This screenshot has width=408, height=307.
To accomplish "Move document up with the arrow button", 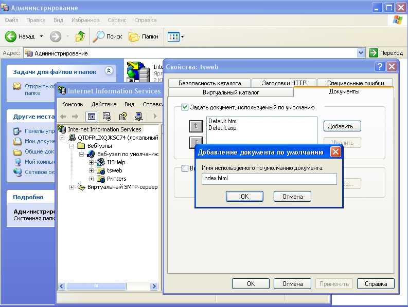I will click(196, 126).
